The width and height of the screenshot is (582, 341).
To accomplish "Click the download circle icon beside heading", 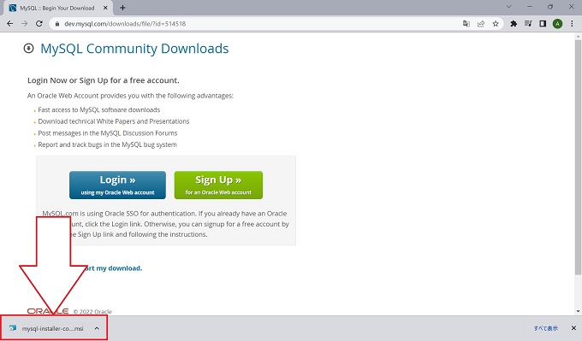I will (28, 48).
